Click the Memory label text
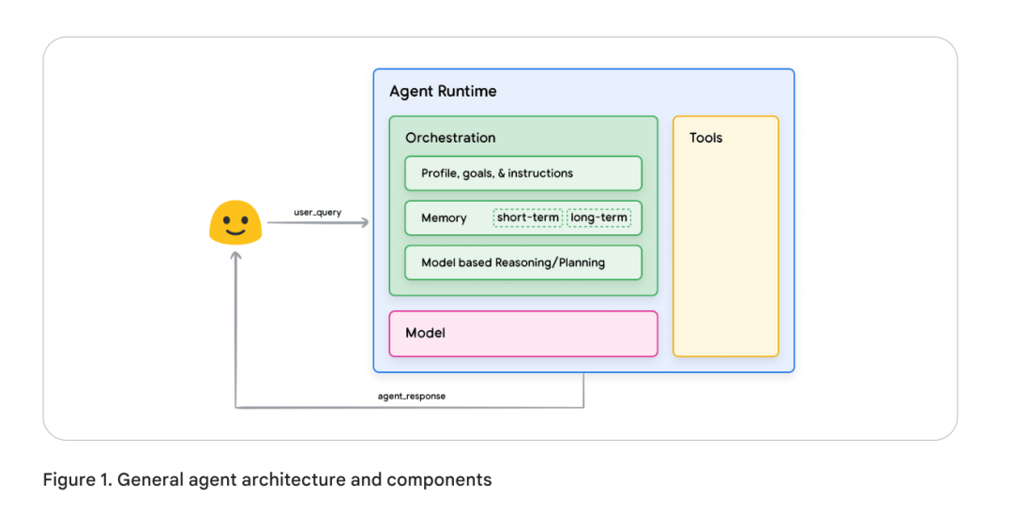Screen dimensions: 1013x511 click(x=444, y=218)
